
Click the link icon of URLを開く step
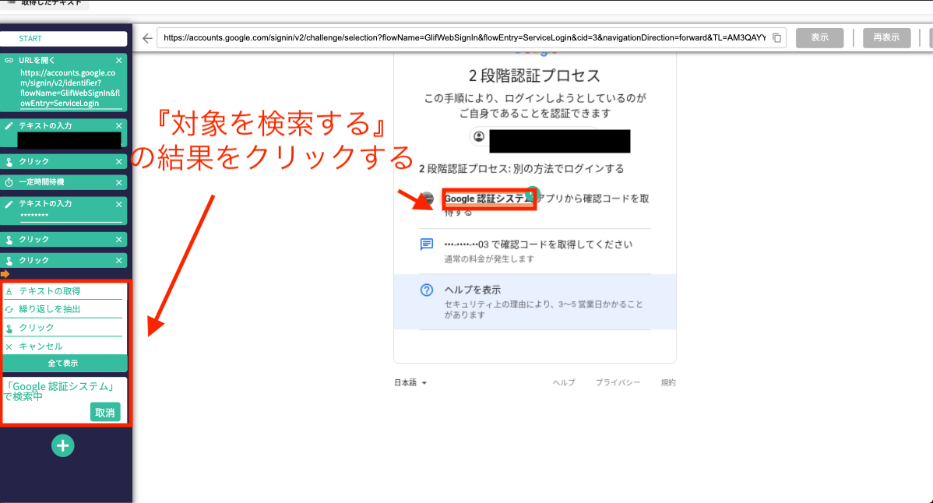pos(9,60)
